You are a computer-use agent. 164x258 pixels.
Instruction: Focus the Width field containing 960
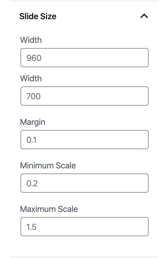click(85, 58)
